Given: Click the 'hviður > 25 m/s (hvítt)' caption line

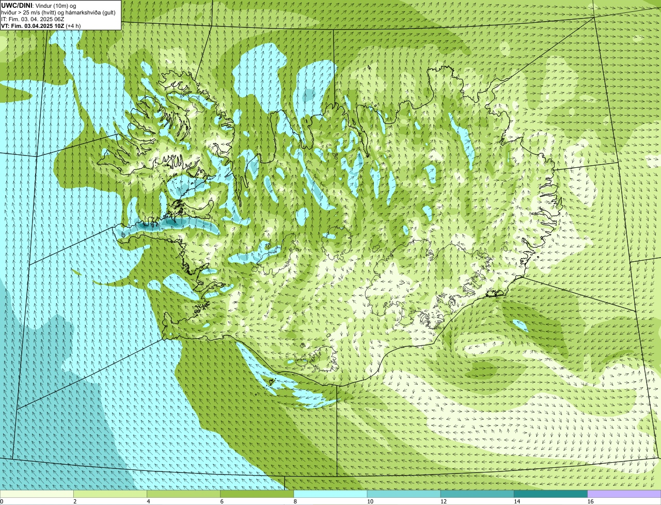Looking at the screenshot, I should 58,12.
